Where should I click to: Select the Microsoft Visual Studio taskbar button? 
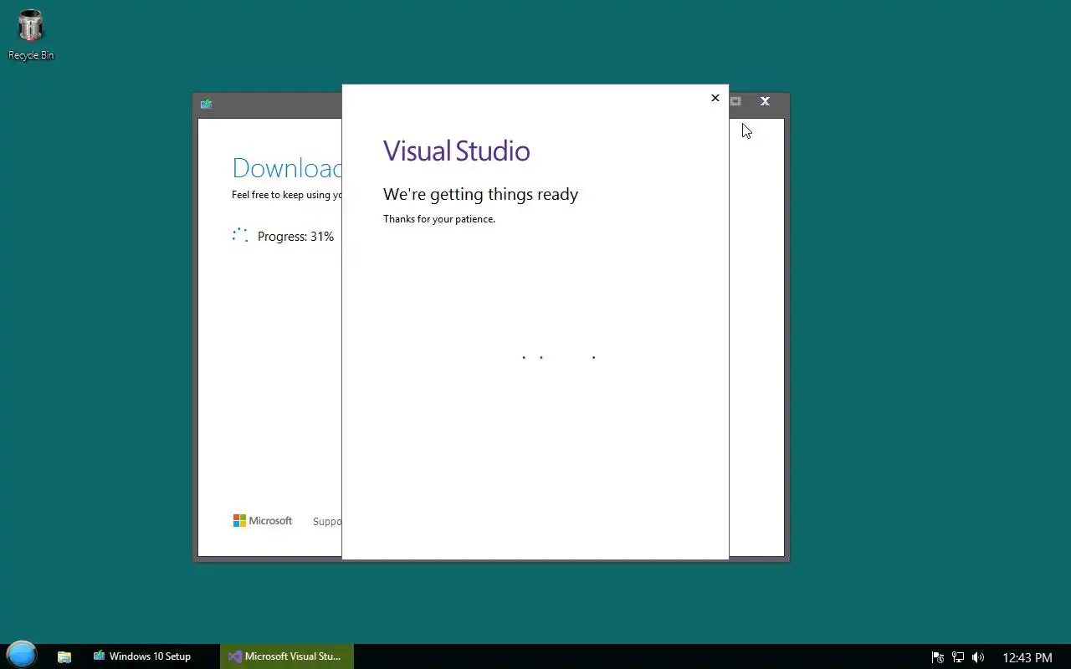pyautogui.click(x=287, y=656)
